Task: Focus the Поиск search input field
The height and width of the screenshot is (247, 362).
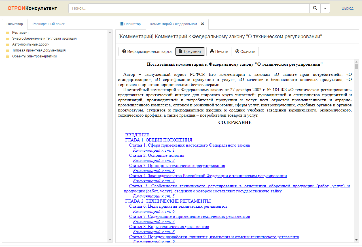Action: [x=189, y=8]
